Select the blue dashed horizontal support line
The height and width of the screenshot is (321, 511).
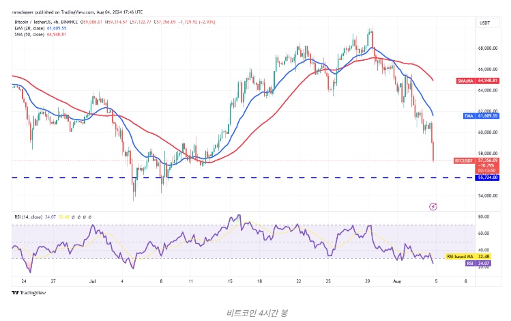205,178
